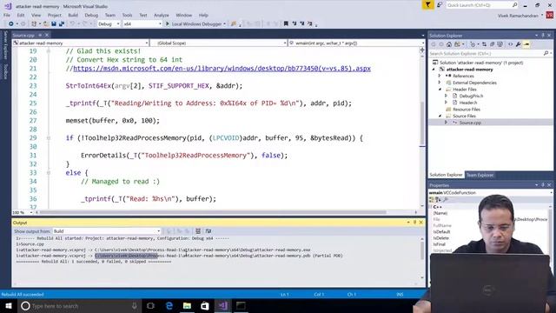Start Local Windows Debugger play icon

[168, 23]
